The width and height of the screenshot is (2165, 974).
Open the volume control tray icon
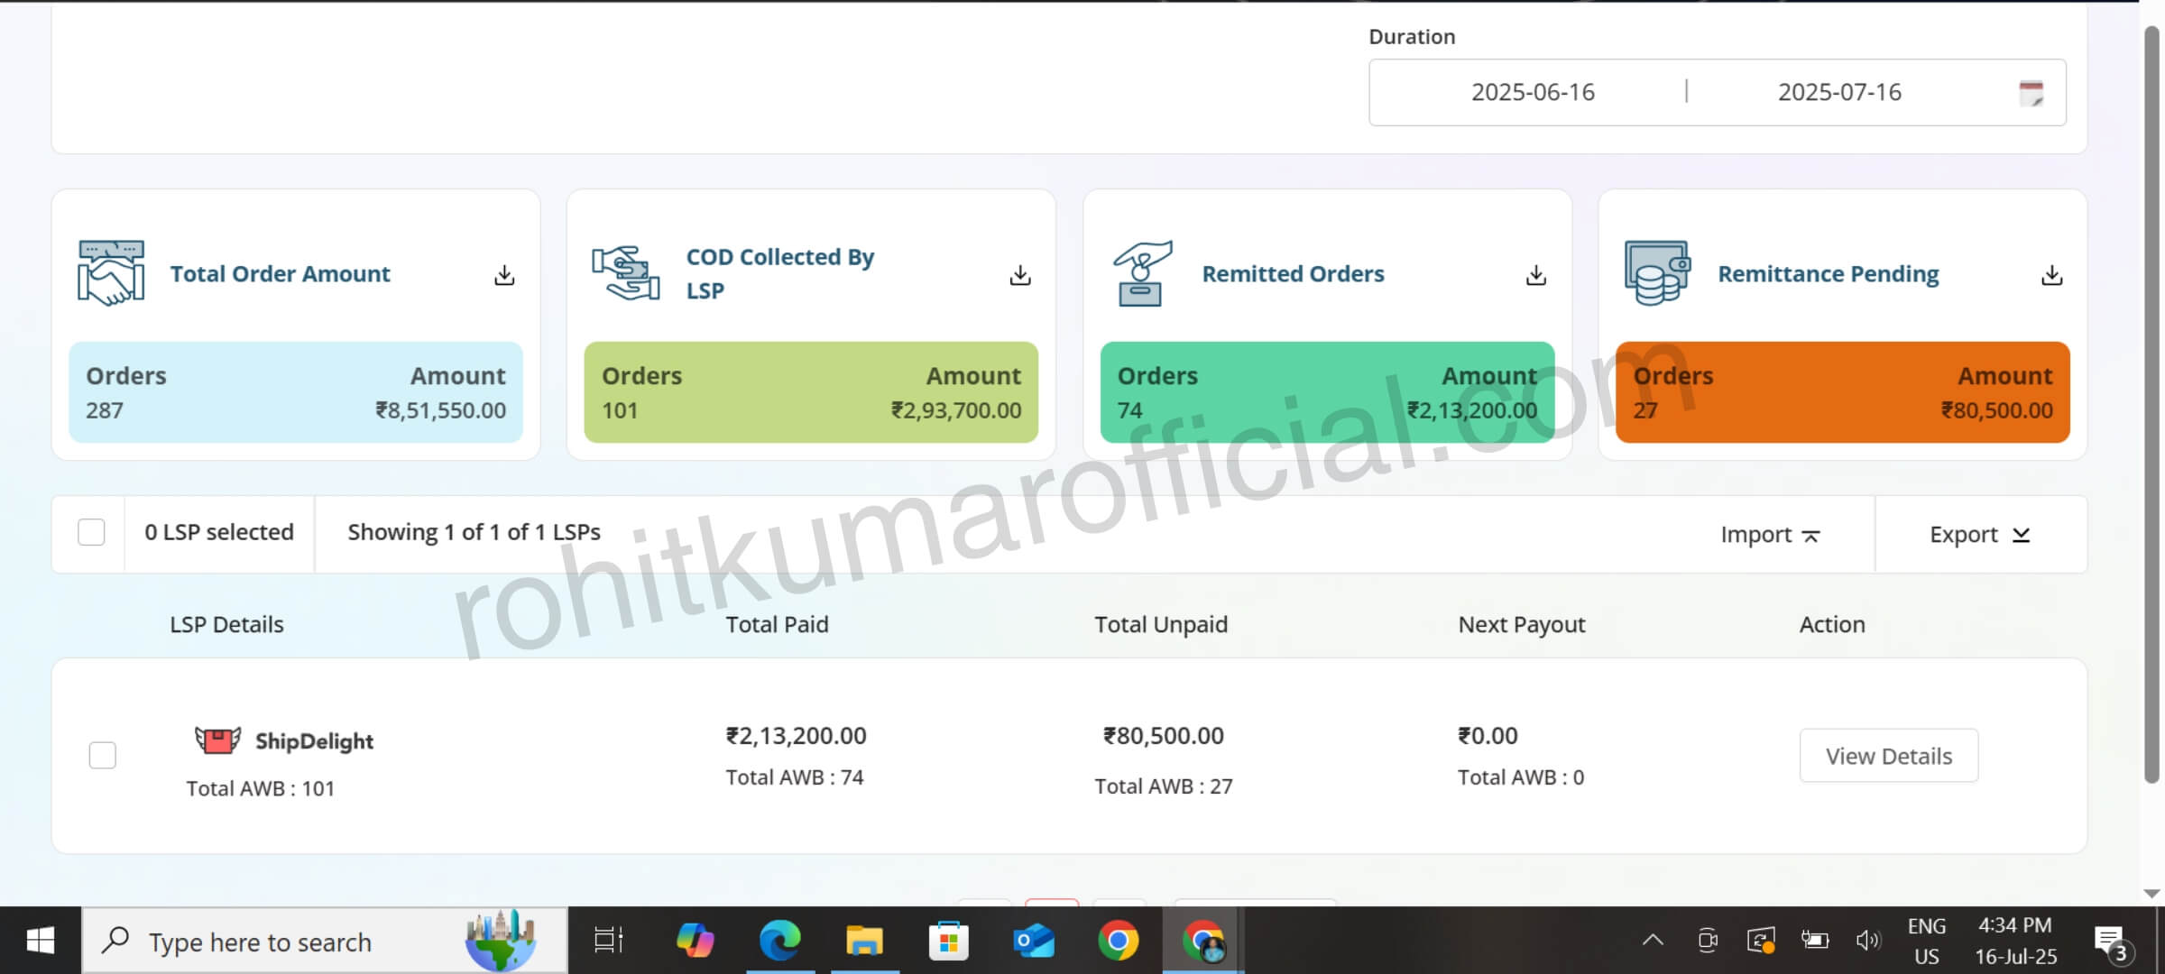point(1868,941)
